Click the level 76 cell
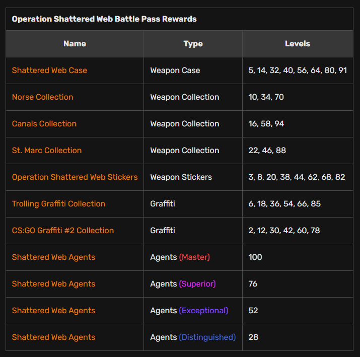The image size is (360, 357). tap(298, 284)
